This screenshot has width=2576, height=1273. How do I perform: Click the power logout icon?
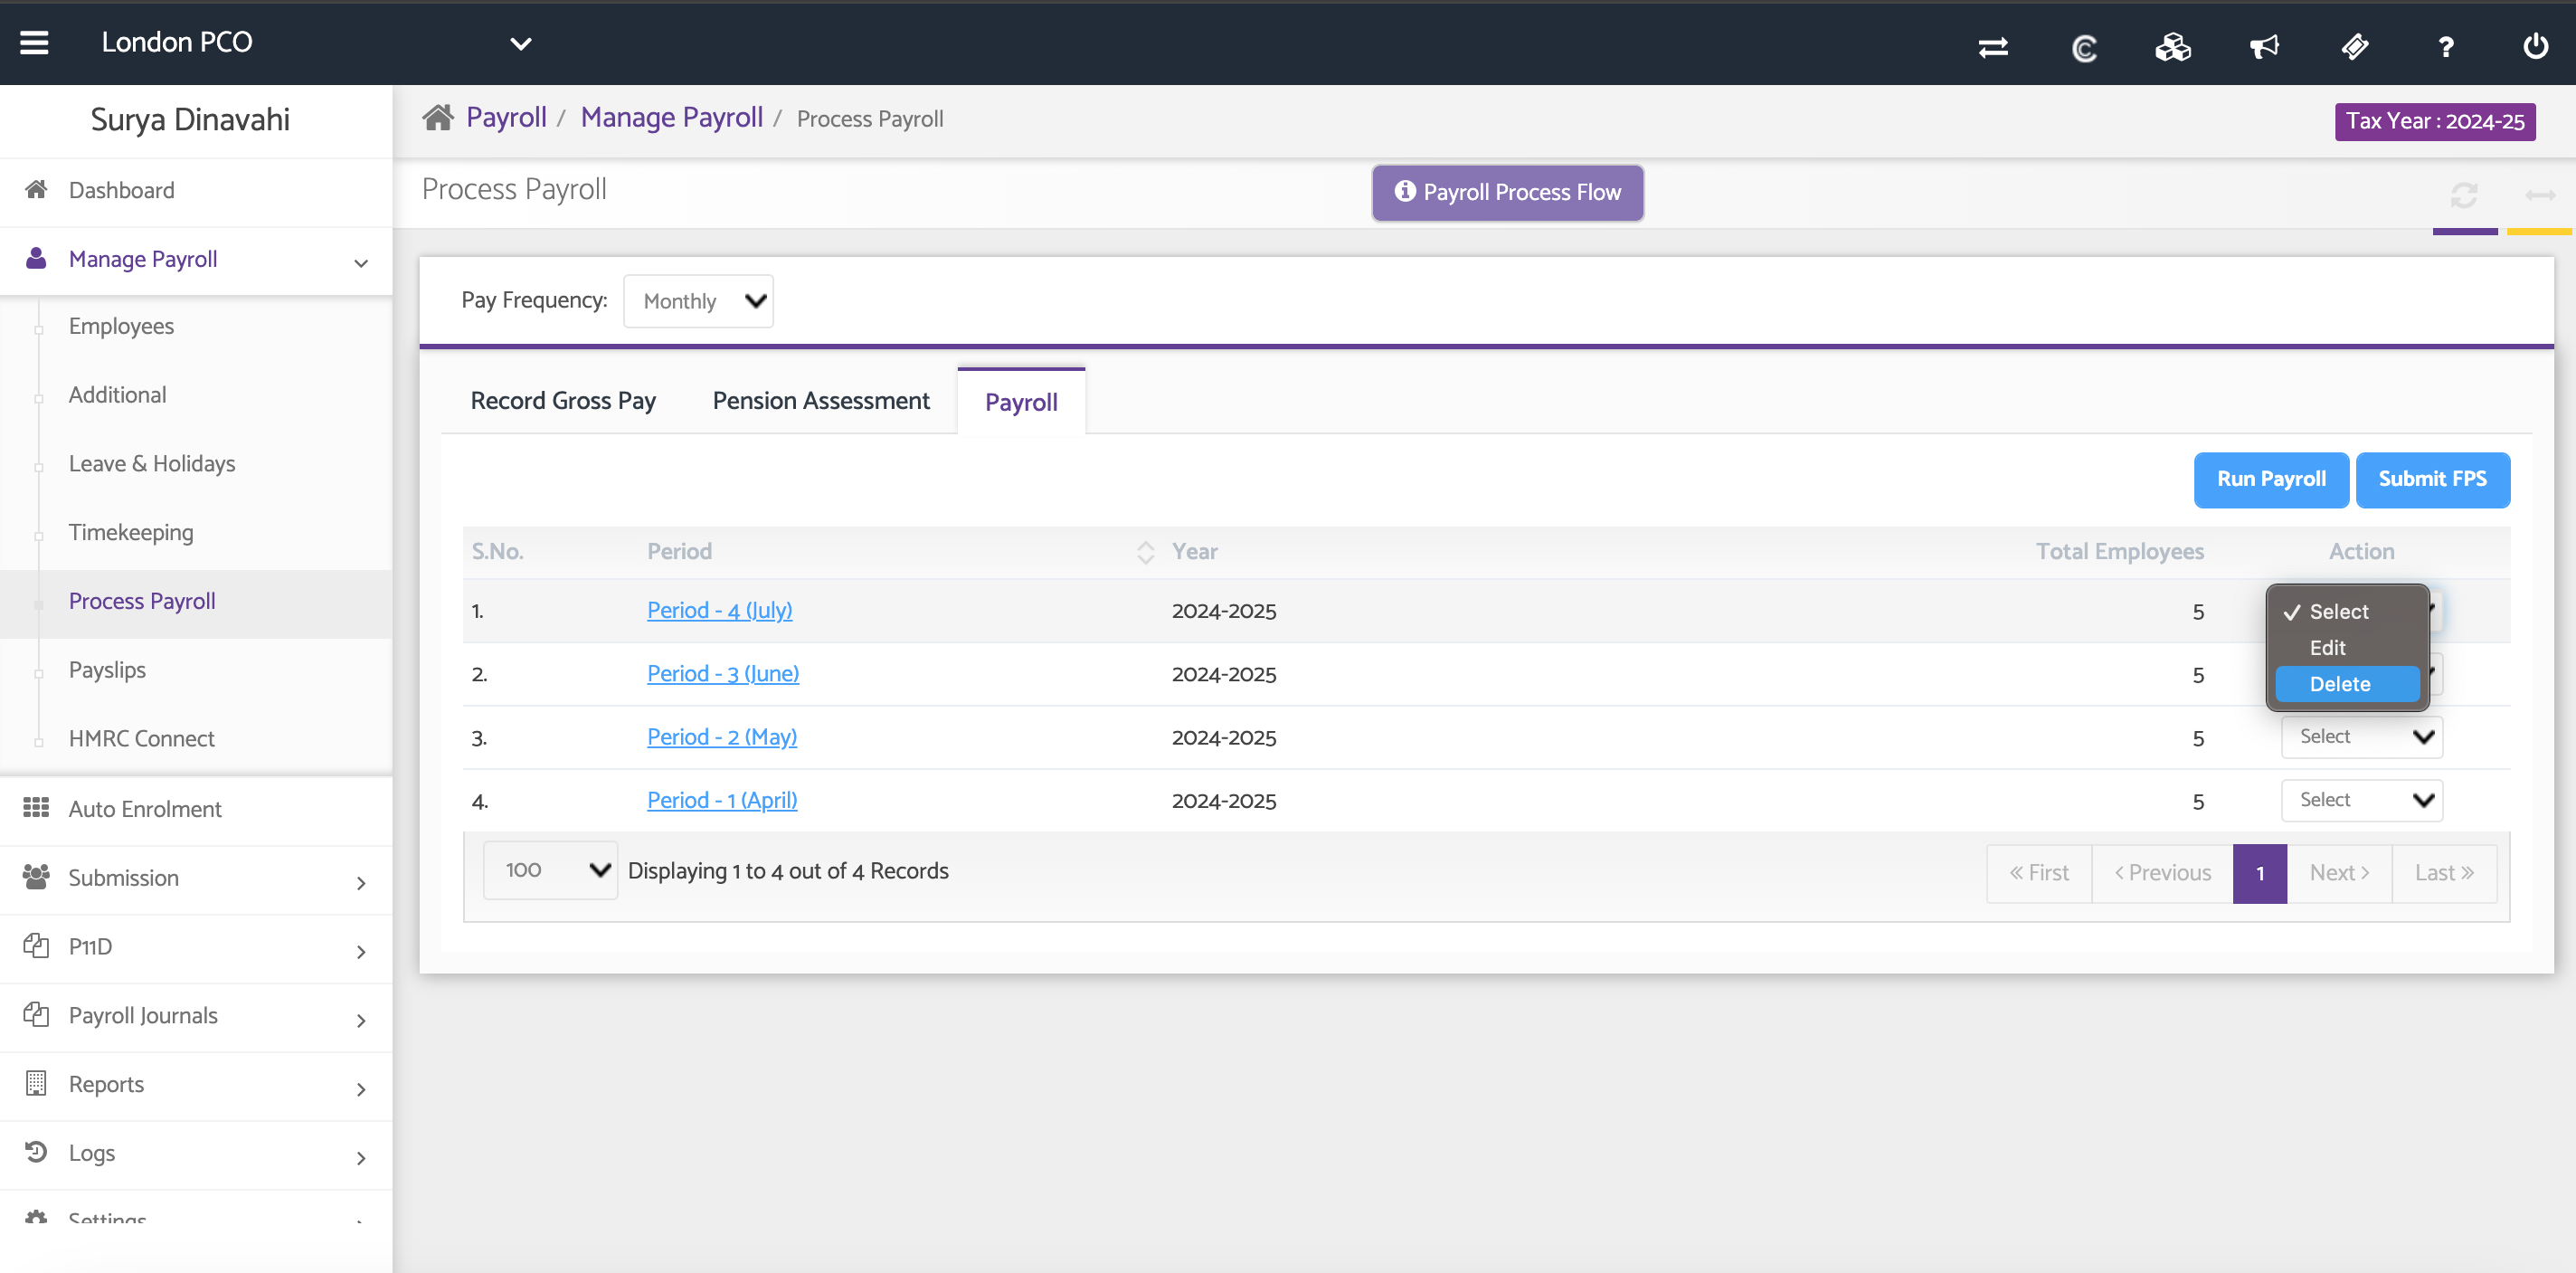click(2535, 47)
